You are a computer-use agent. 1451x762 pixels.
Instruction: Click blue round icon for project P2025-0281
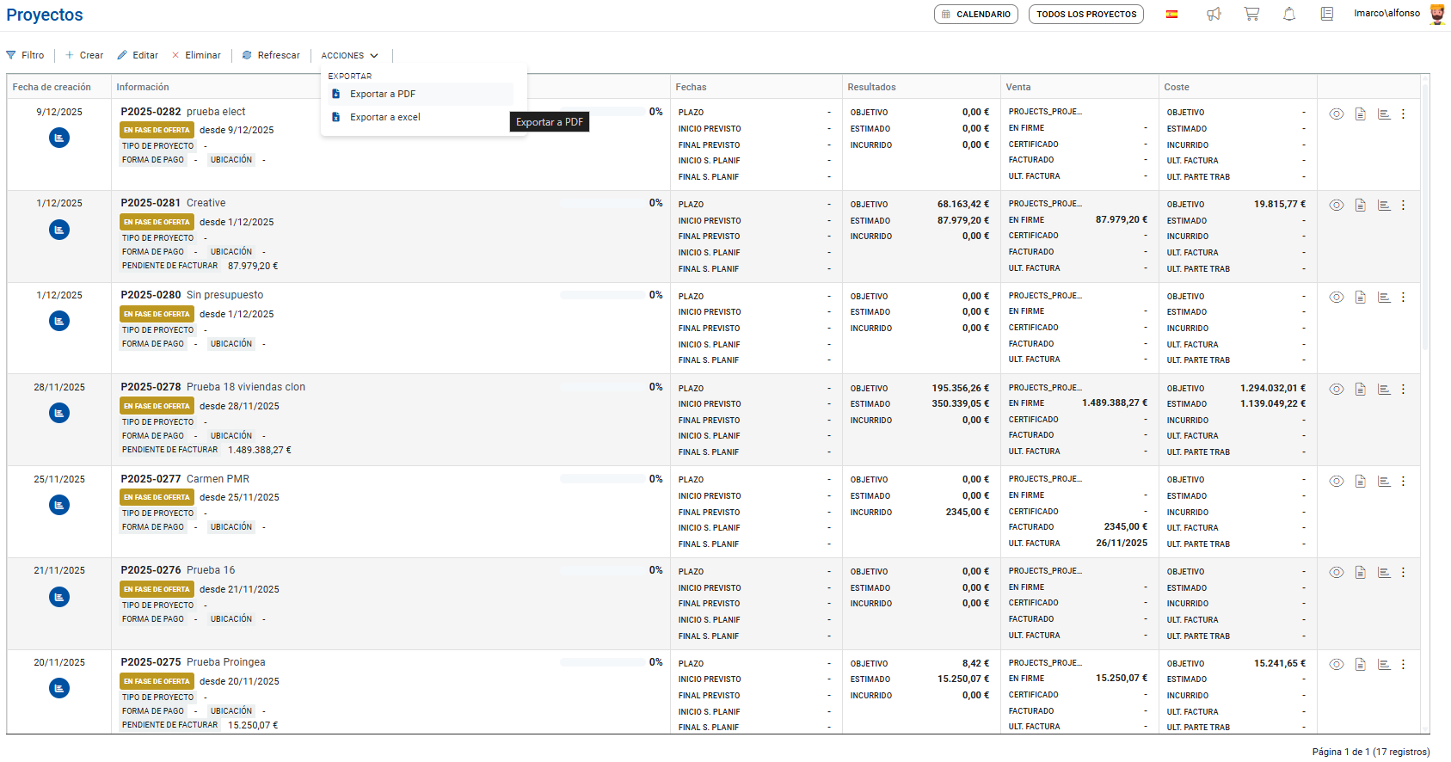(59, 230)
